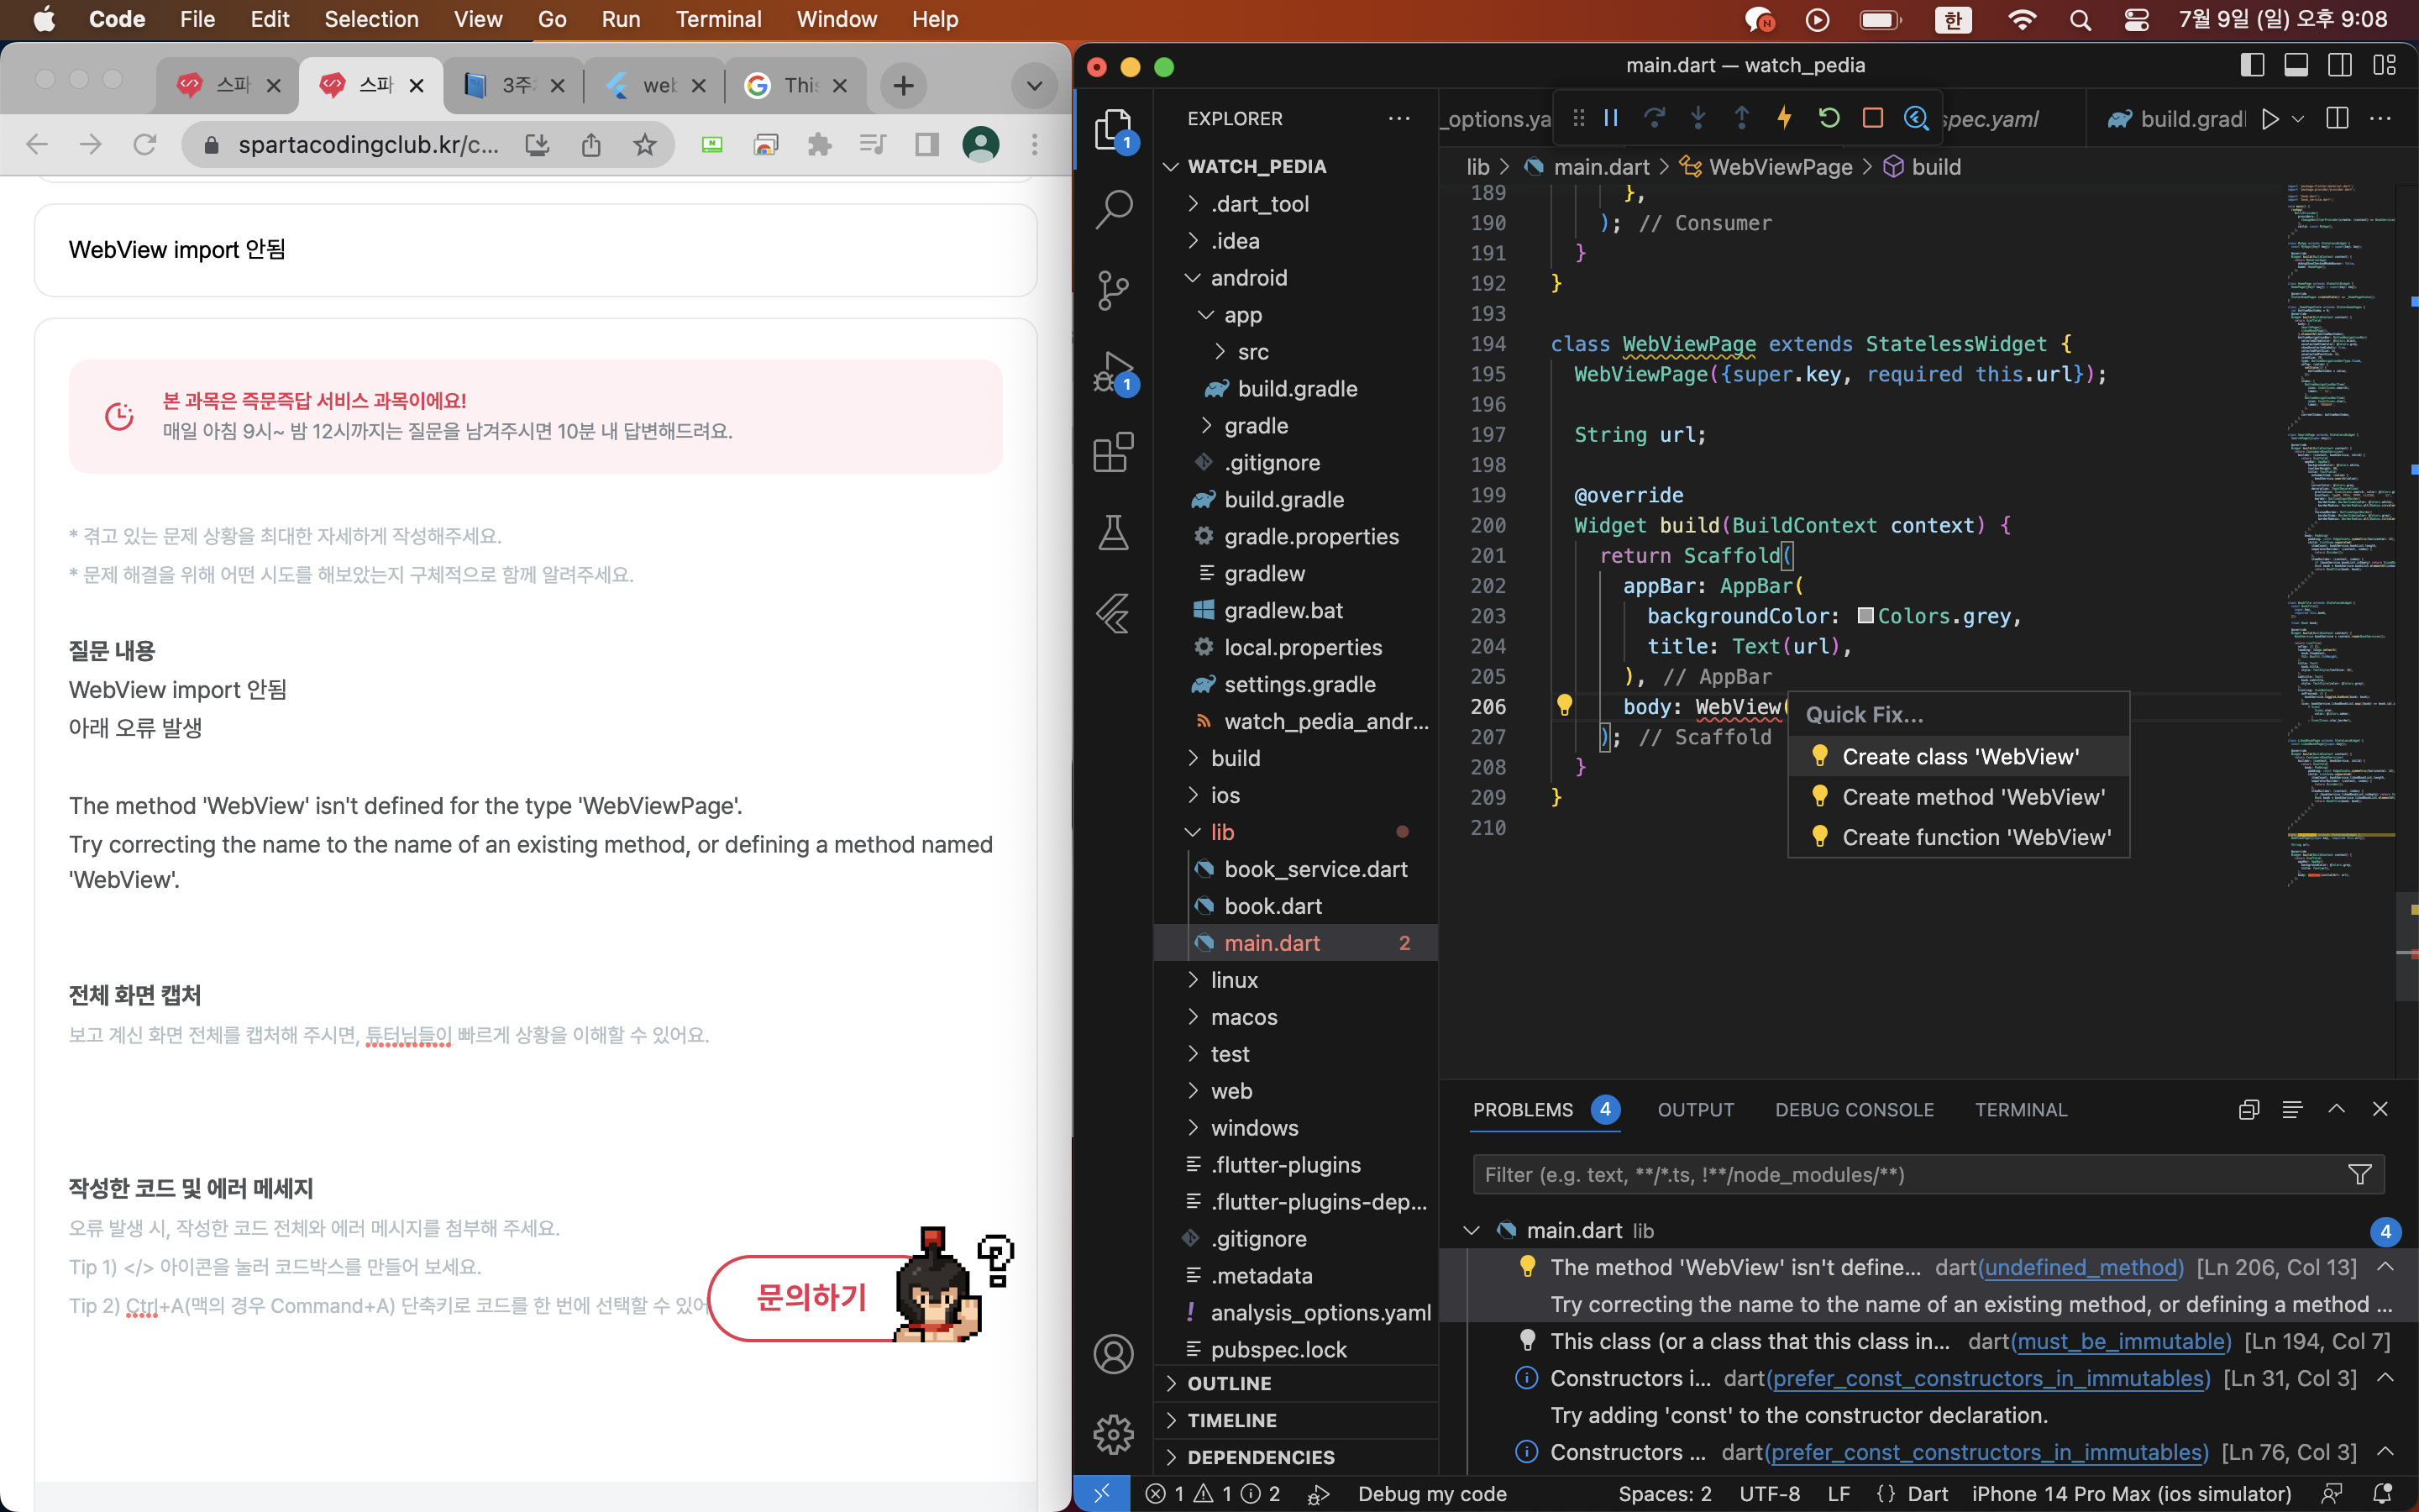Stop the debug session
2419x1512 pixels.
click(x=1872, y=118)
